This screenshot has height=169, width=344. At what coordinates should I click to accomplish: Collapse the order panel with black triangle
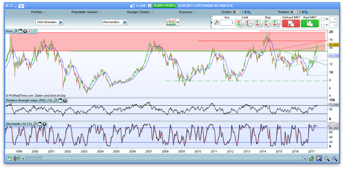coord(212,23)
